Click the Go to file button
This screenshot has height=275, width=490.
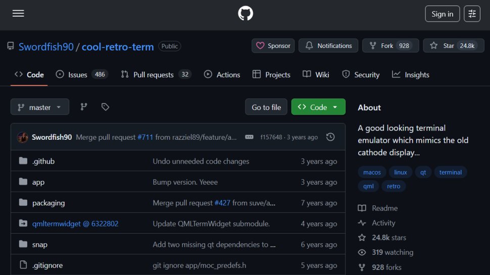[266, 107]
